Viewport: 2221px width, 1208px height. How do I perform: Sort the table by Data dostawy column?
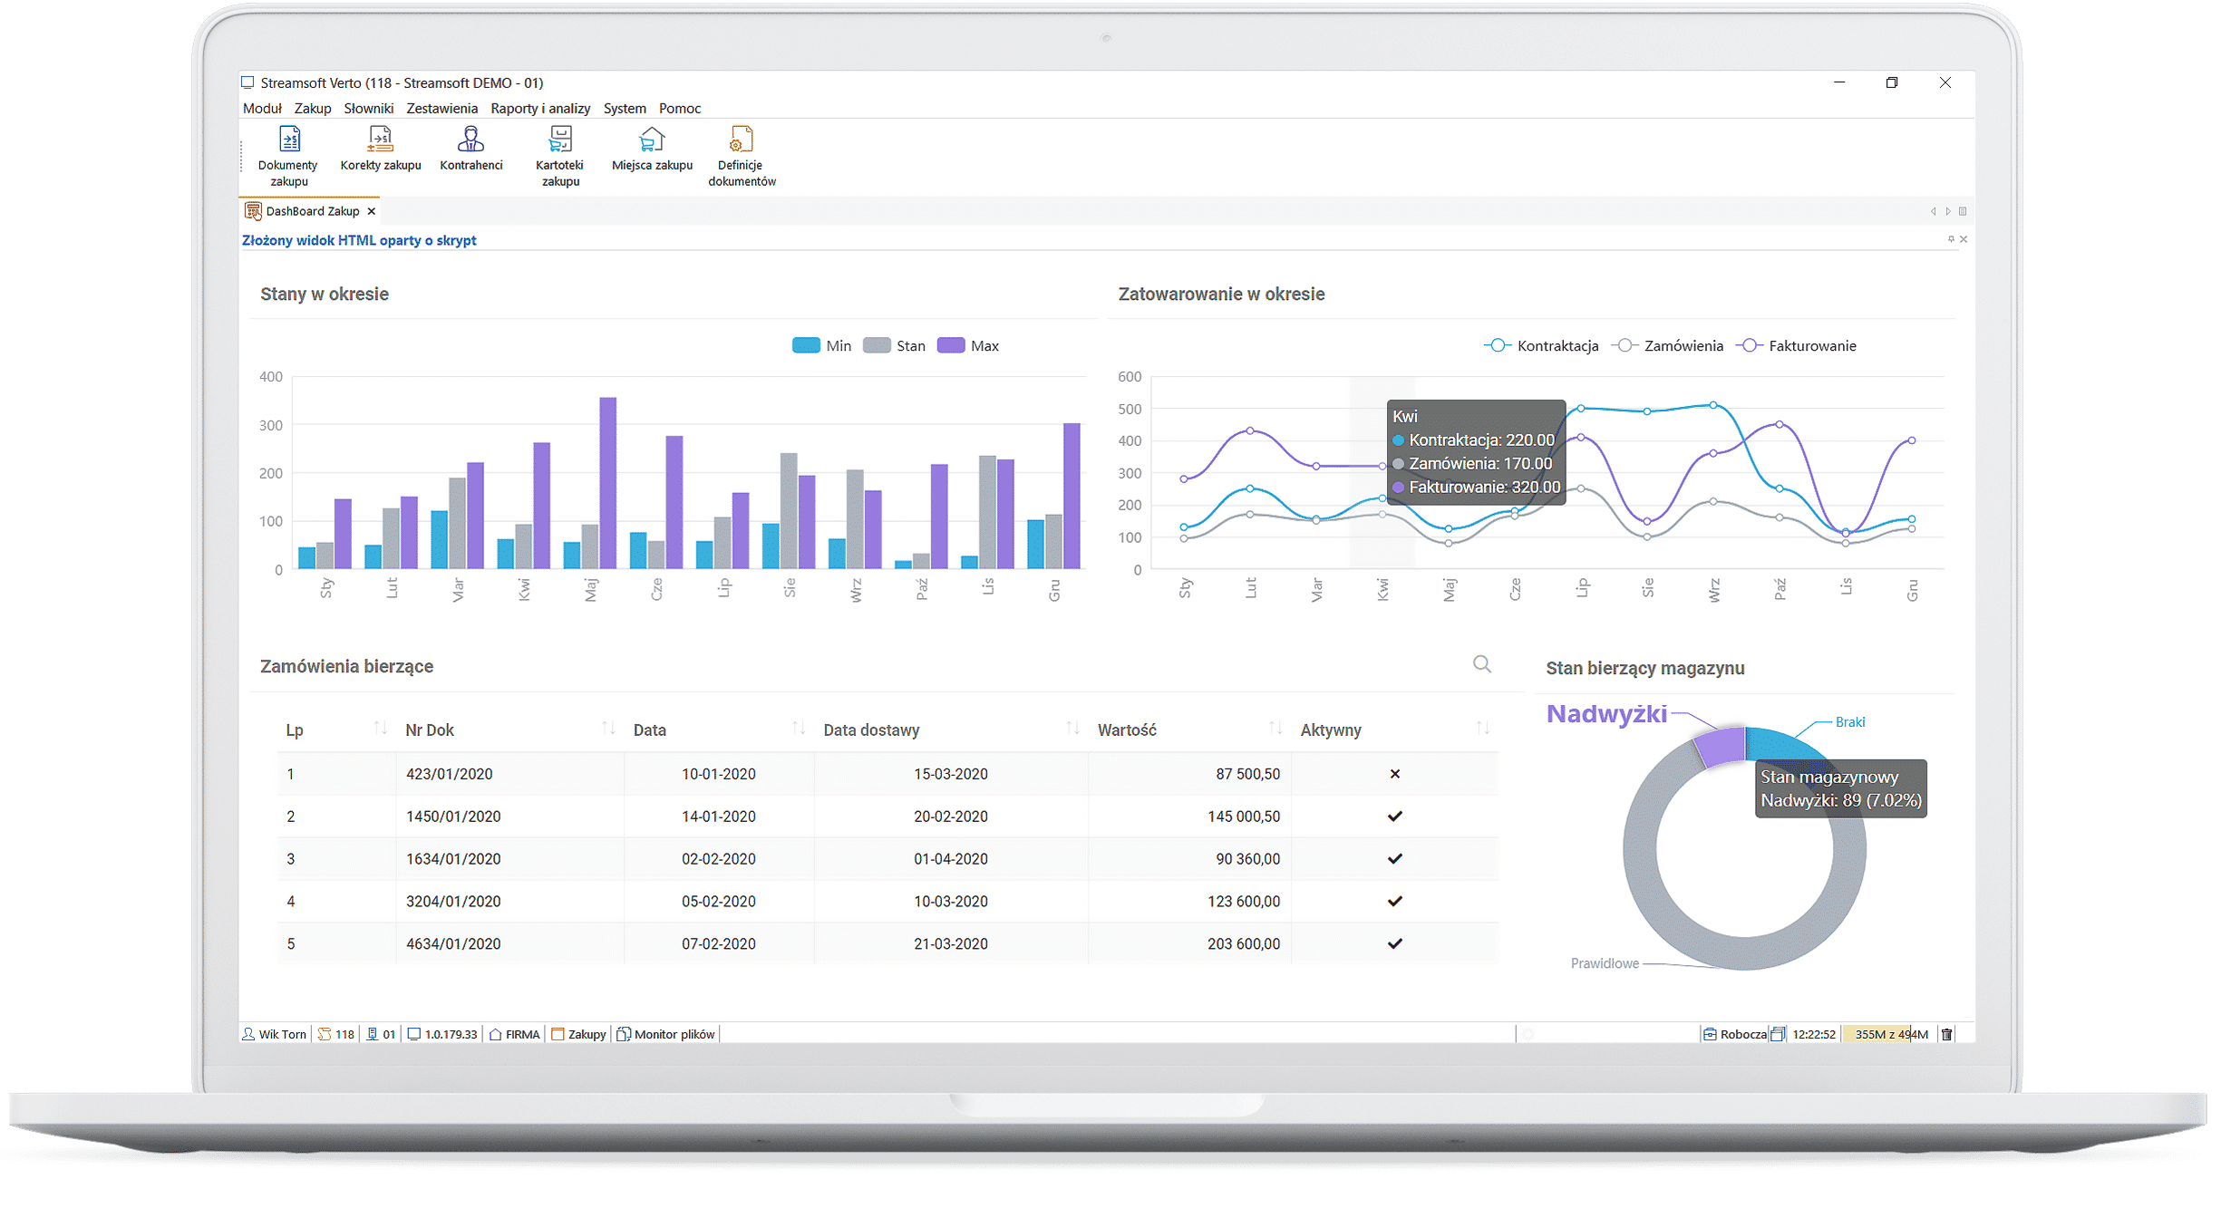[952, 730]
